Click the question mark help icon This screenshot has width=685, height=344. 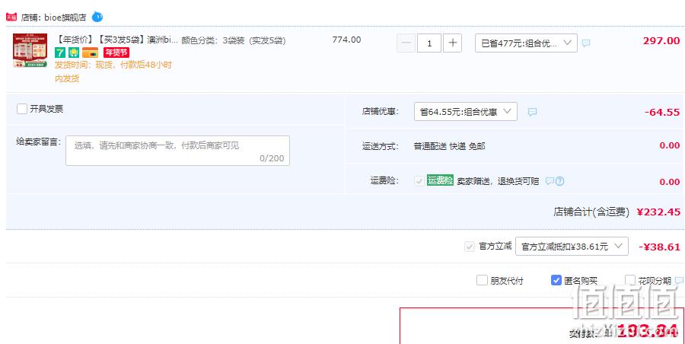(x=559, y=181)
